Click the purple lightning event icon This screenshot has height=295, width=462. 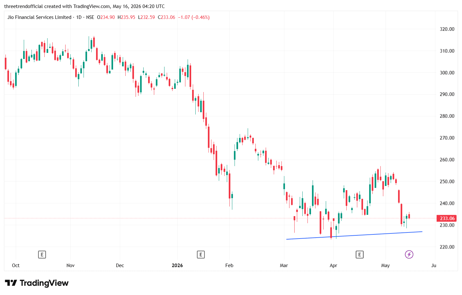pyautogui.click(x=409, y=255)
